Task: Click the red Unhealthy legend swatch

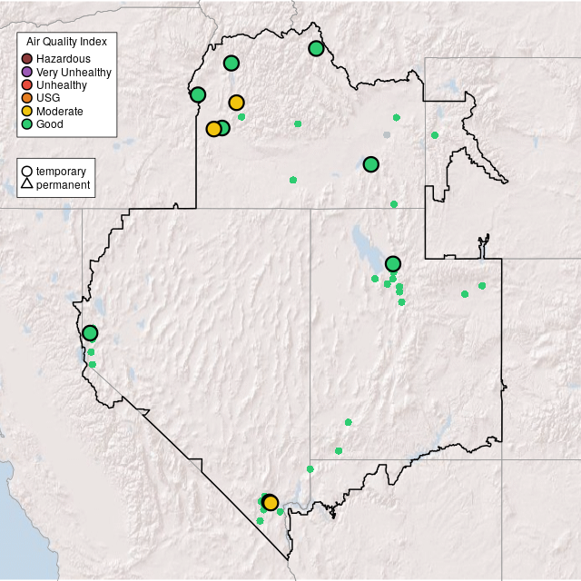Action: [27, 84]
